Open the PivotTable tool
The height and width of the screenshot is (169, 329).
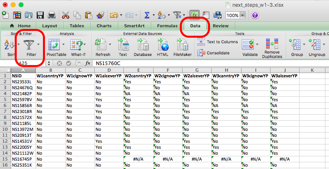point(53,44)
